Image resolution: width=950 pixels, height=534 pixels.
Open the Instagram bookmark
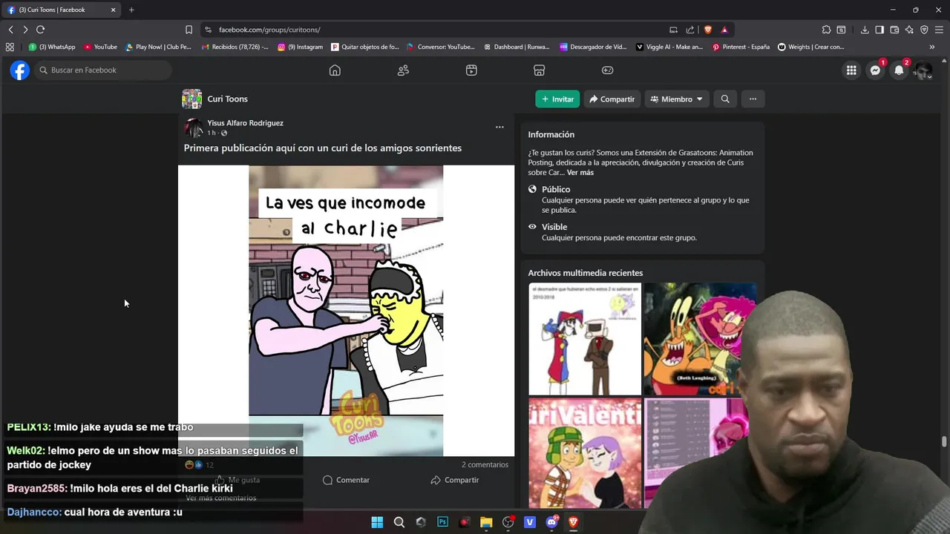[x=301, y=47]
